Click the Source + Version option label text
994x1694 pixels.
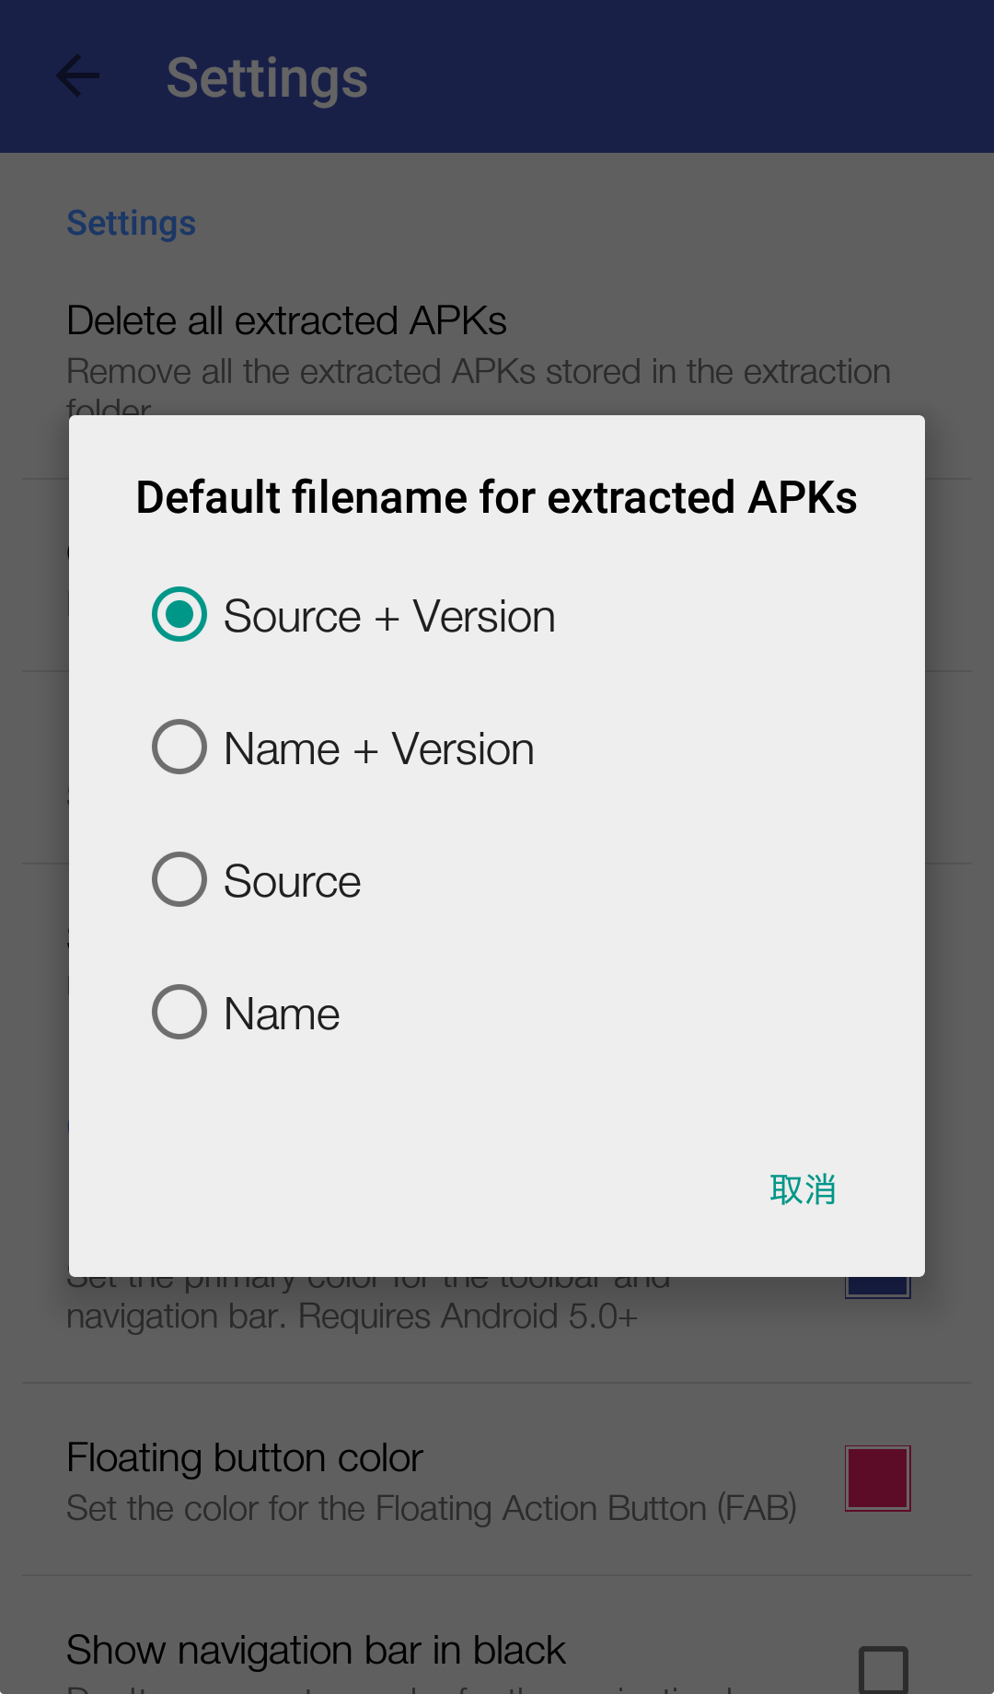(389, 617)
